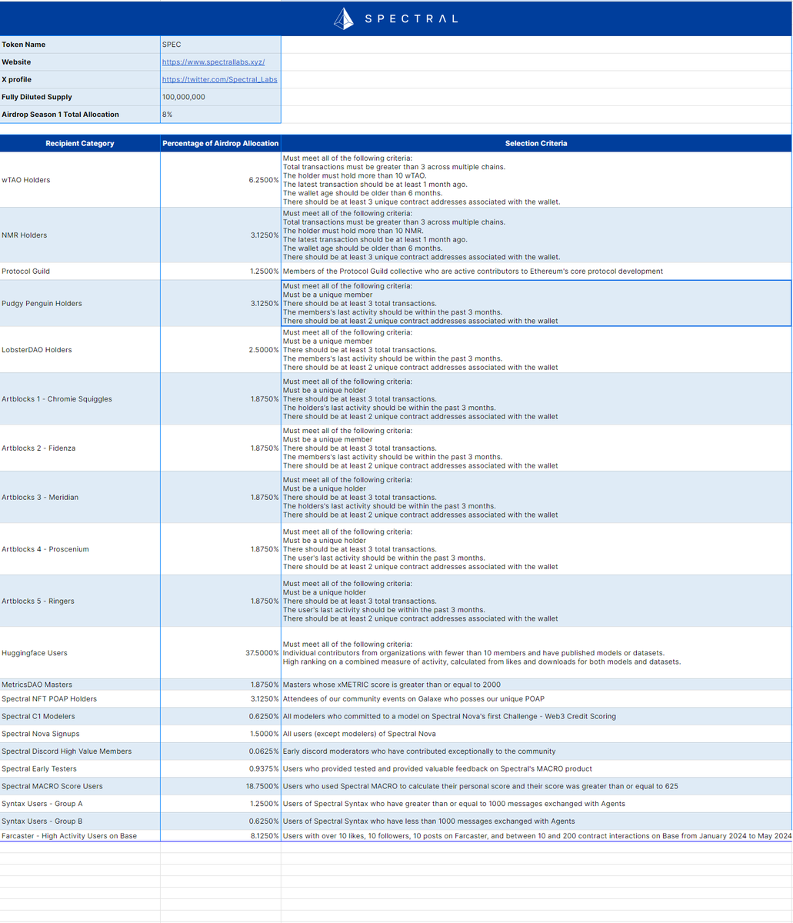Select 'Spectral Discord High Value Members' cell
793x923 pixels.
click(x=80, y=751)
